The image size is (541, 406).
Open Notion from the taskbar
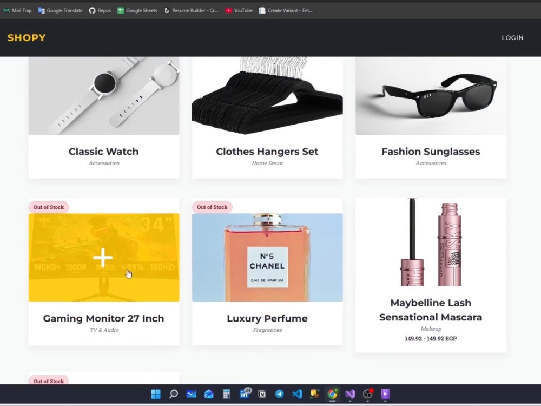click(262, 394)
